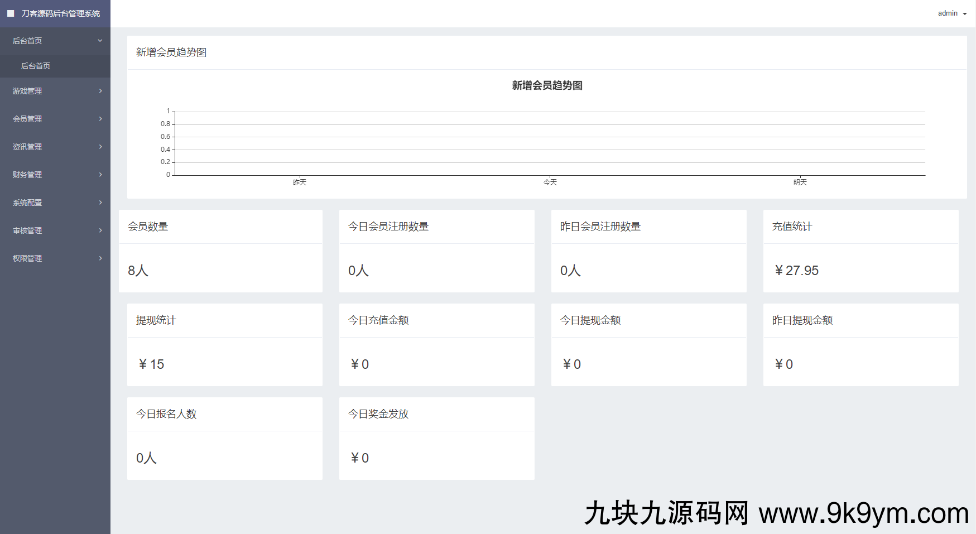Image resolution: width=976 pixels, height=534 pixels.
Task: Click the chevron arrow beside 资讯管理
Action: [100, 147]
